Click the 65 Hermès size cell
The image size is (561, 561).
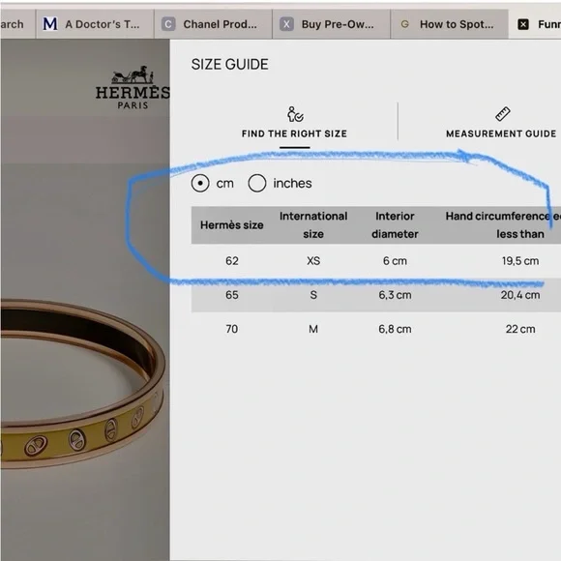[x=232, y=295]
